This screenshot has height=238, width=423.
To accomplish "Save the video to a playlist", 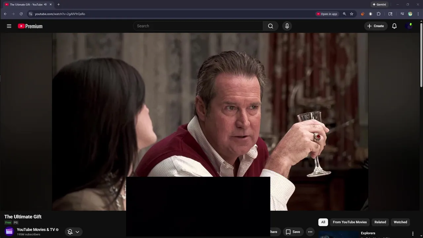I will point(293,232).
